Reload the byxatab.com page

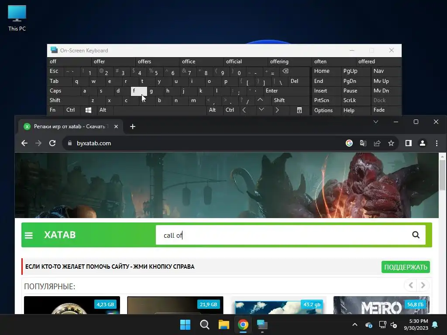pos(52,143)
